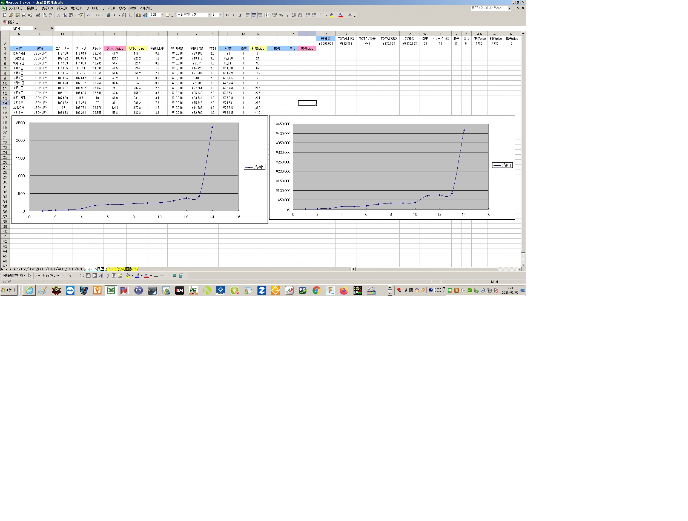Select the Oval shape tool

point(82,276)
